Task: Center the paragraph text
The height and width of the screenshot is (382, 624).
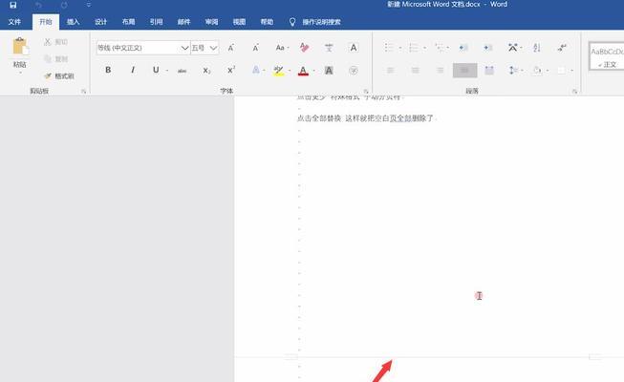Action: (415, 71)
